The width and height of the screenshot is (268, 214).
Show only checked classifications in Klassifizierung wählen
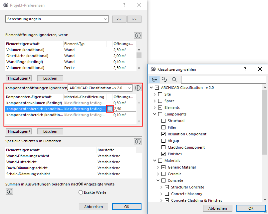pyautogui.click(x=164, y=79)
